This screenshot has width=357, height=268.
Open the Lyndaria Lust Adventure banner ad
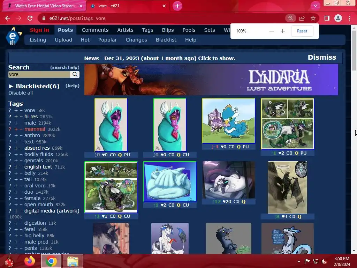tap(211, 80)
